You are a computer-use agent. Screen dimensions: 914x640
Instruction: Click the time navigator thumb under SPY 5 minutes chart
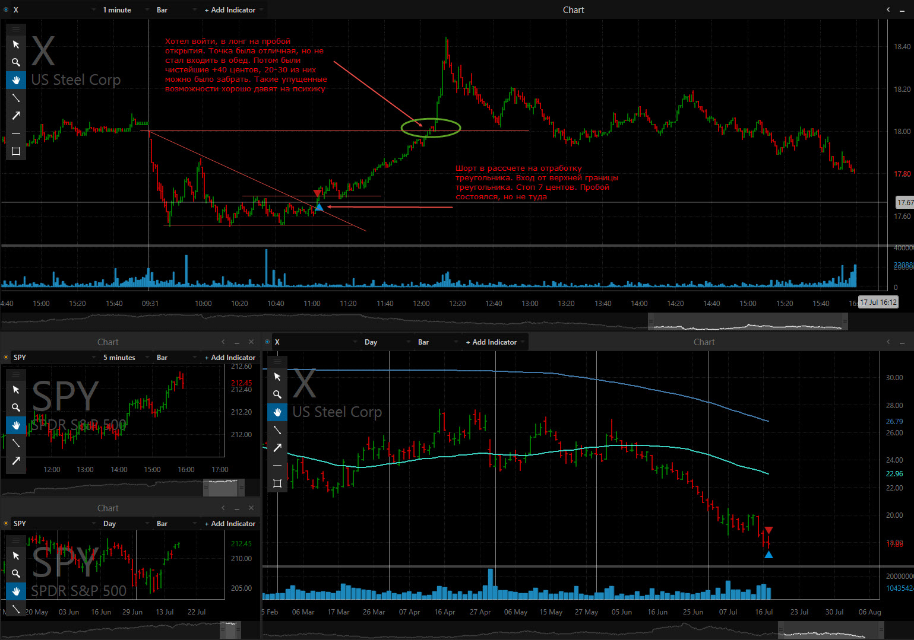coord(224,488)
